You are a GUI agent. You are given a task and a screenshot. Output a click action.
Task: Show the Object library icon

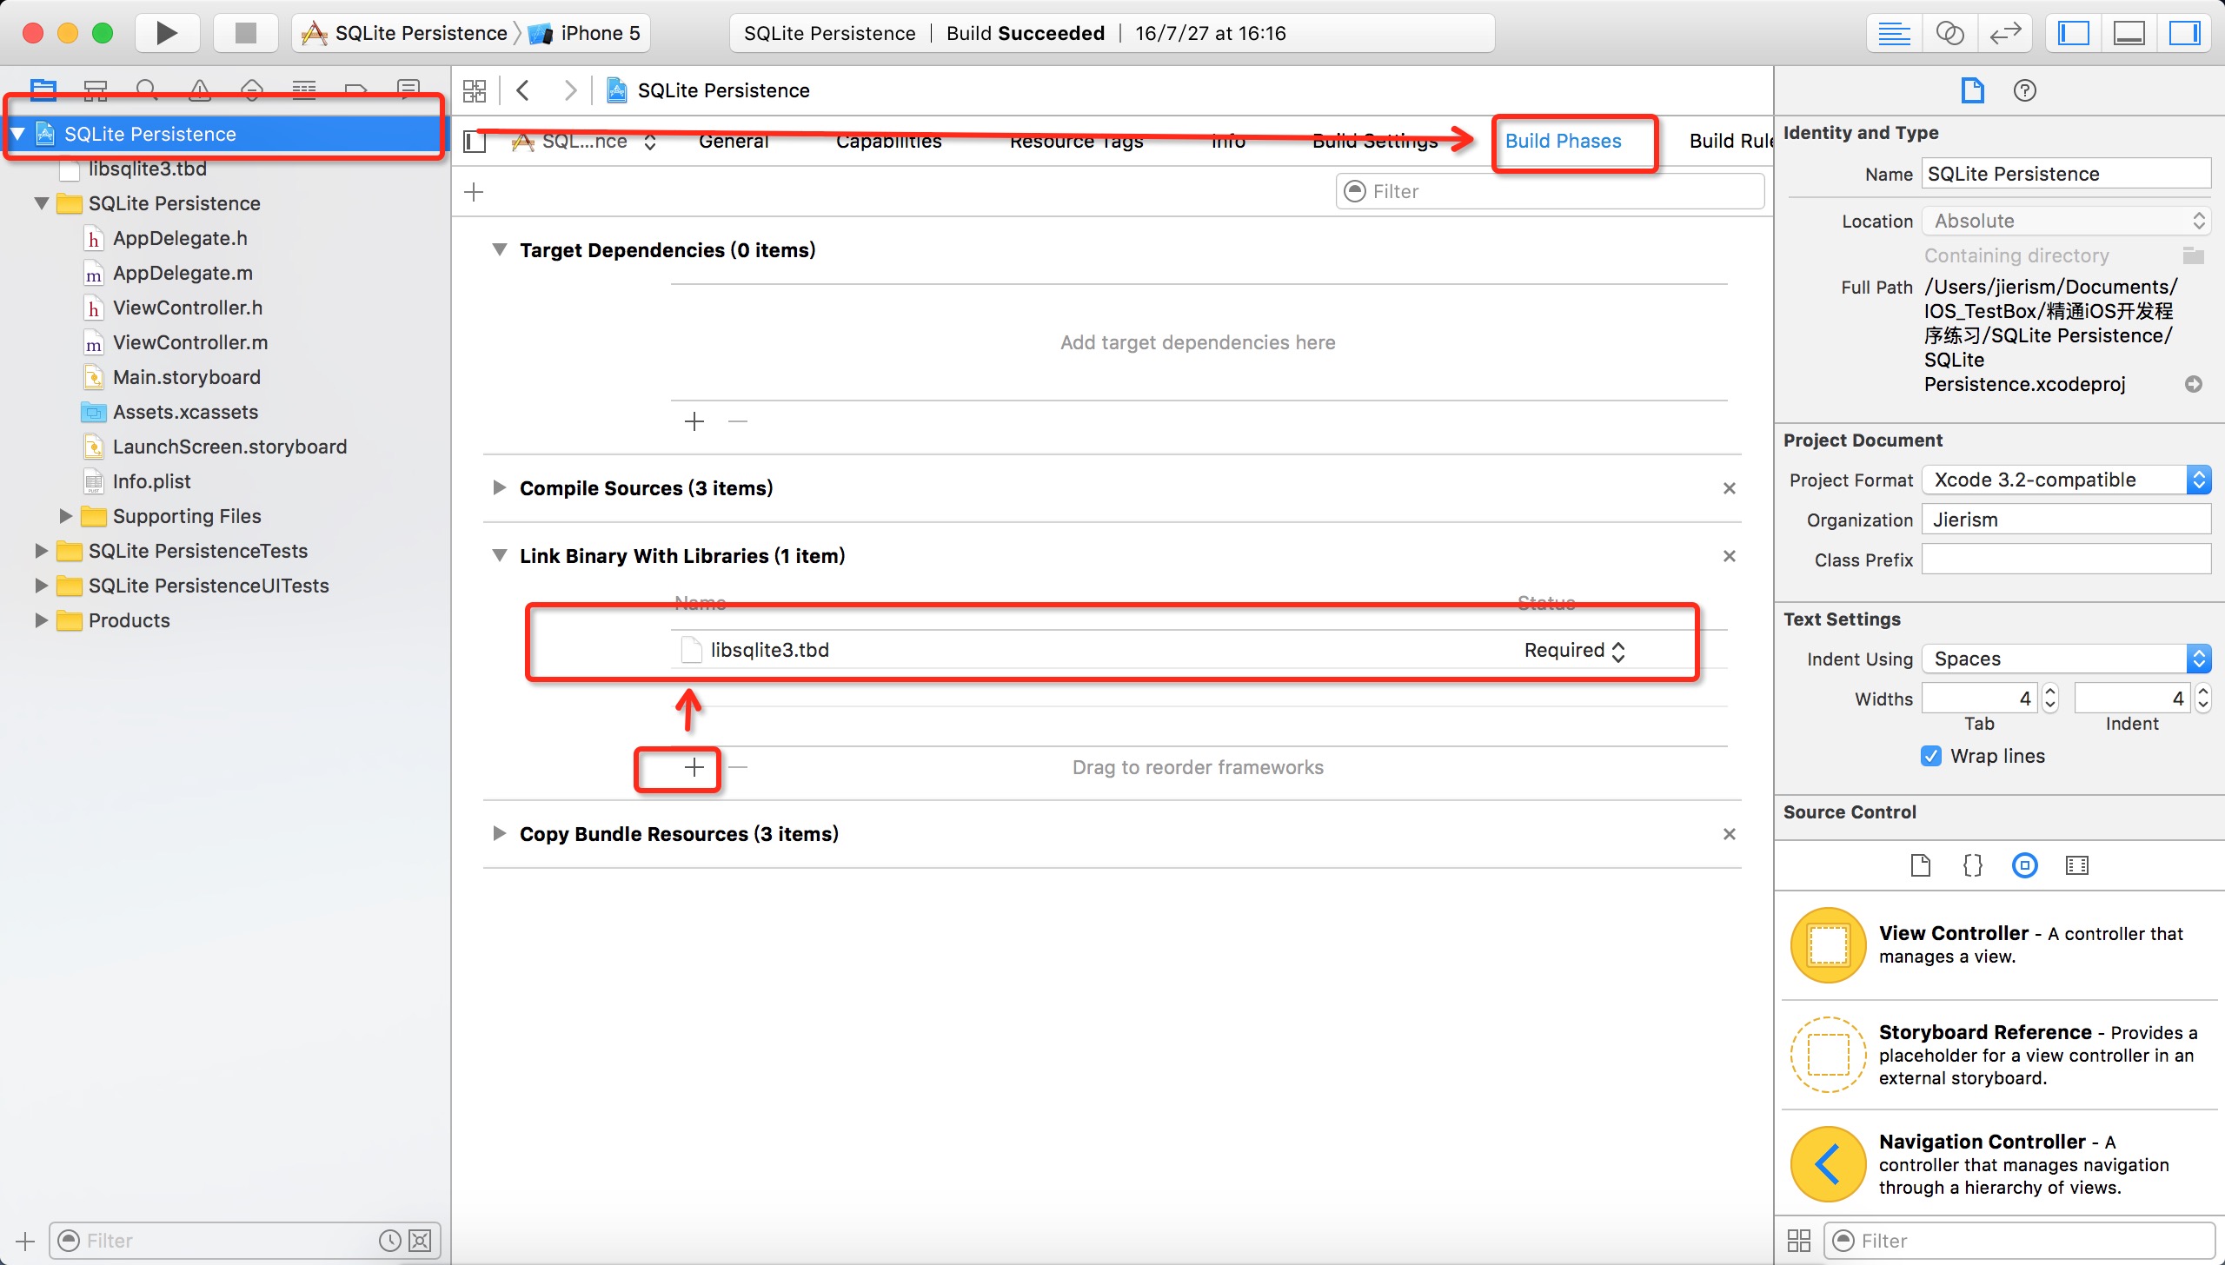tap(2025, 865)
